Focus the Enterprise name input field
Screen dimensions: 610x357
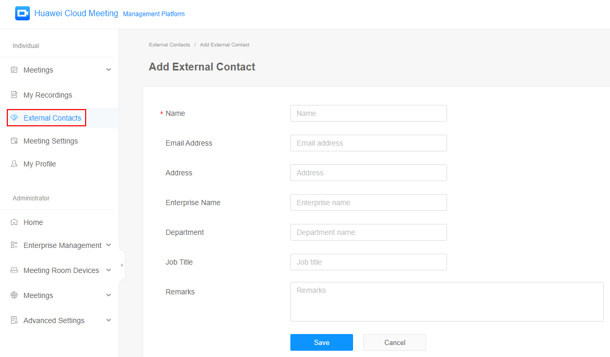[x=368, y=203]
